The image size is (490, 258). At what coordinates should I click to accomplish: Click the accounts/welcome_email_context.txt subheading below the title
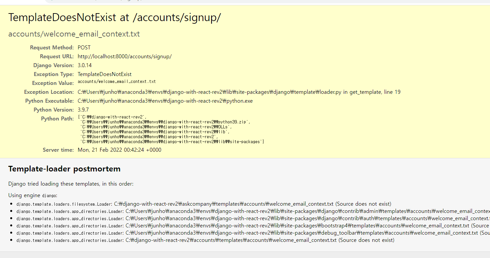[74, 34]
